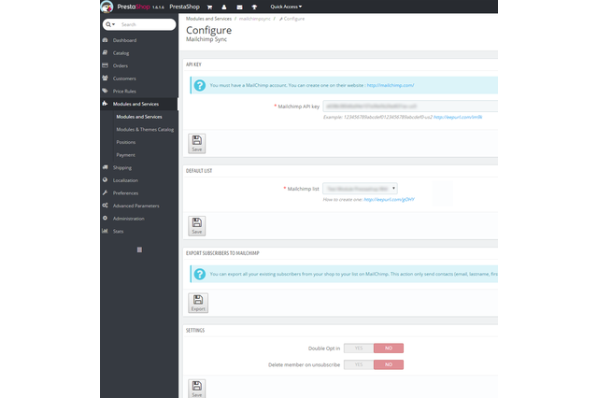Open Advanced Parameters menu in sidebar
Screen dimensions: 598x398
135,206
